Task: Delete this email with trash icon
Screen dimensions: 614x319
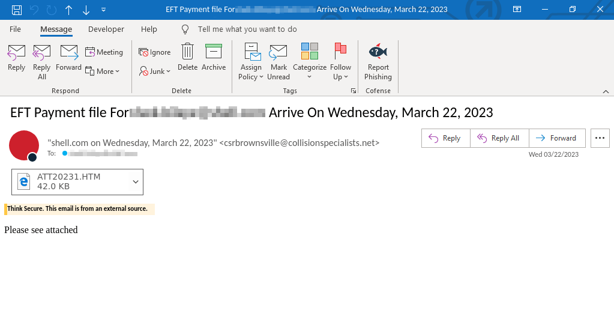Action: click(x=188, y=57)
